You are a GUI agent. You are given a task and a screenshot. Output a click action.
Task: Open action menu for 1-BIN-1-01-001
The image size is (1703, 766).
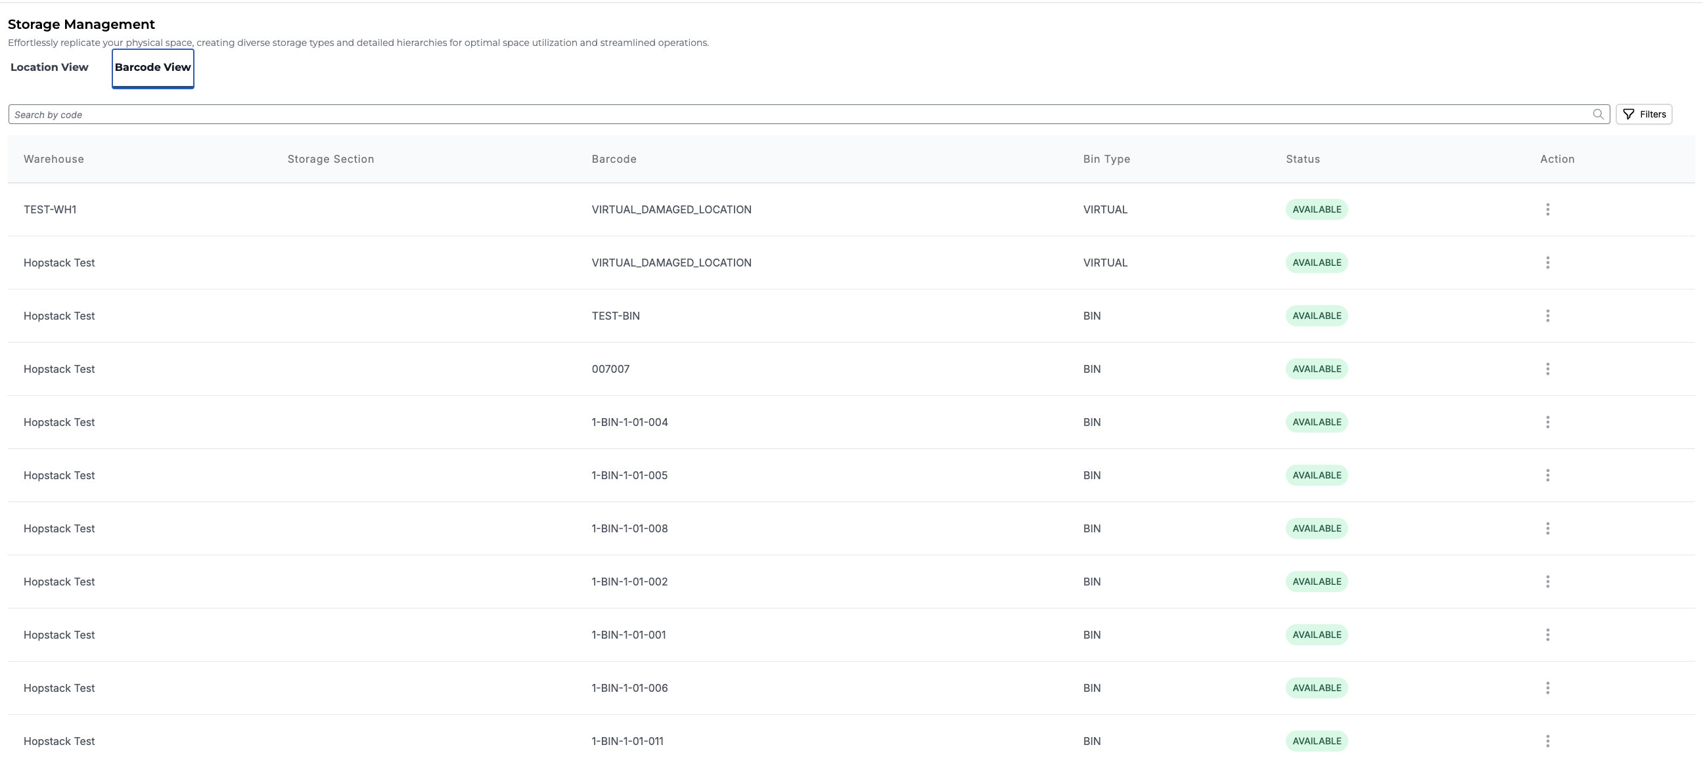(x=1547, y=635)
